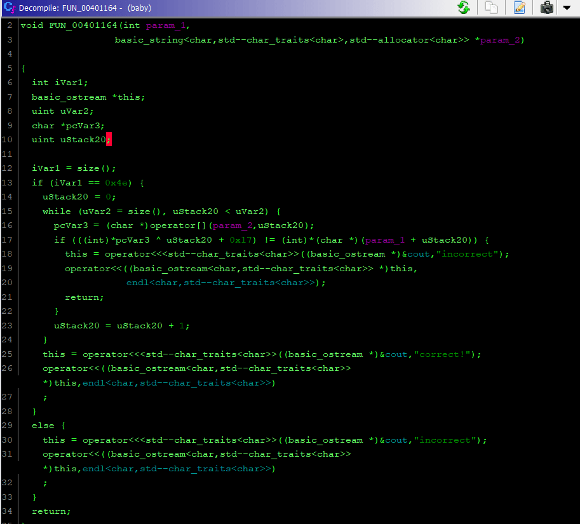
Task: Click the pencil edit icon in toolbar
Action: point(520,8)
